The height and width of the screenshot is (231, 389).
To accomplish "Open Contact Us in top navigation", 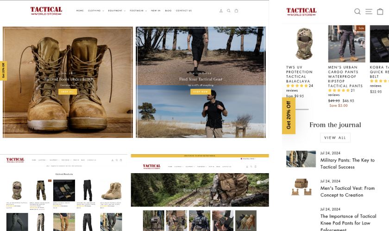I will point(184,11).
